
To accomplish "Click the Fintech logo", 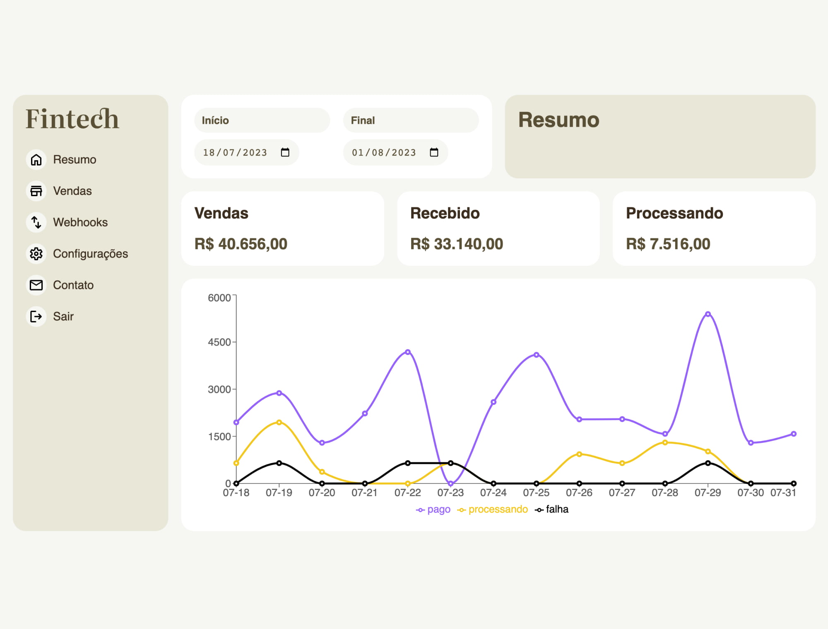I will tap(72, 119).
